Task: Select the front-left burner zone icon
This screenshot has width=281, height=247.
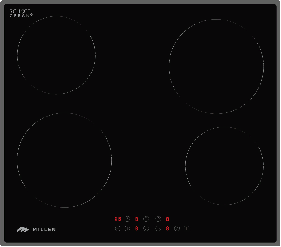Action: (146, 228)
